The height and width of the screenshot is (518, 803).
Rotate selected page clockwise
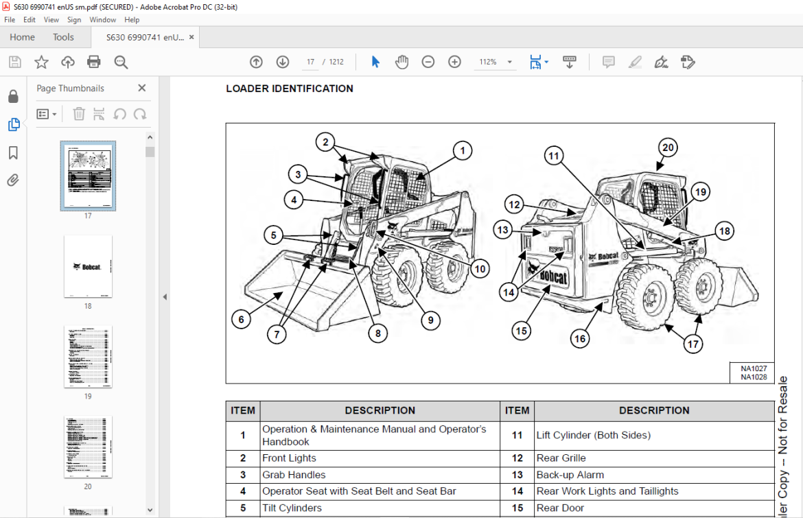pos(140,114)
